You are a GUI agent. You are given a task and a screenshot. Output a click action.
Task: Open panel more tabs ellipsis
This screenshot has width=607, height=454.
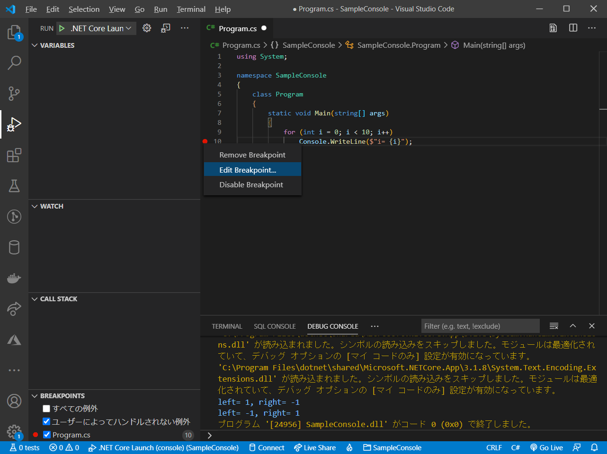pos(375,326)
